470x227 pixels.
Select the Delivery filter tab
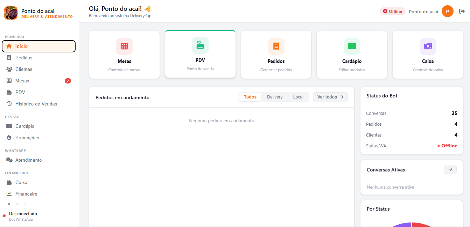coord(275,97)
